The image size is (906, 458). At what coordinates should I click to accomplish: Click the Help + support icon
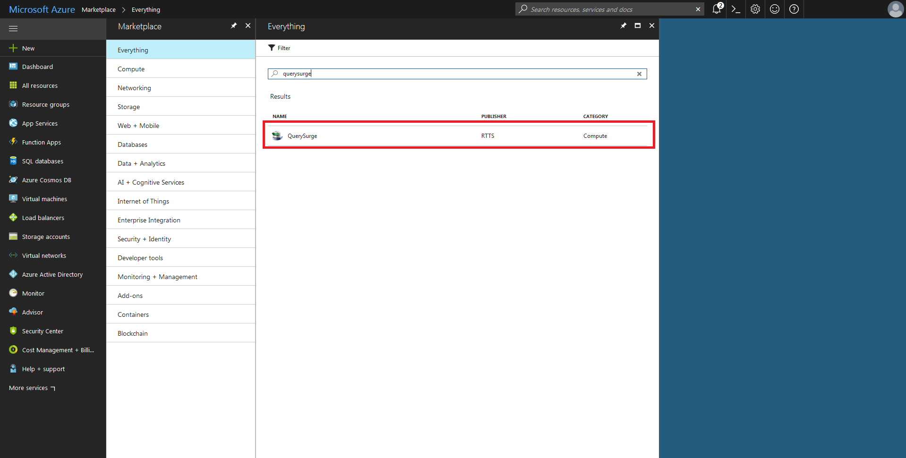pos(13,369)
